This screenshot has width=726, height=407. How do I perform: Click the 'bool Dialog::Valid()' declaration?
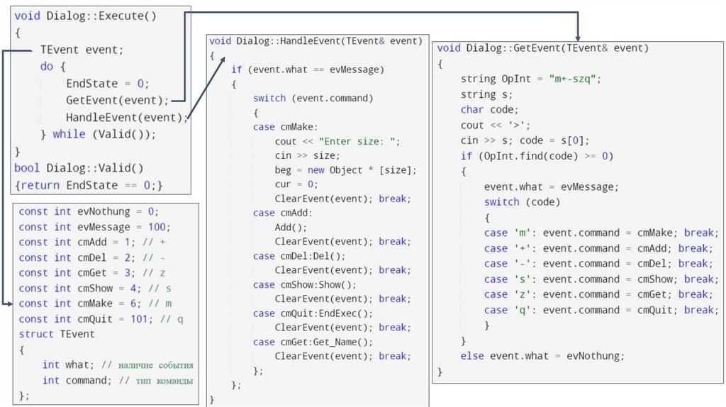coord(79,168)
